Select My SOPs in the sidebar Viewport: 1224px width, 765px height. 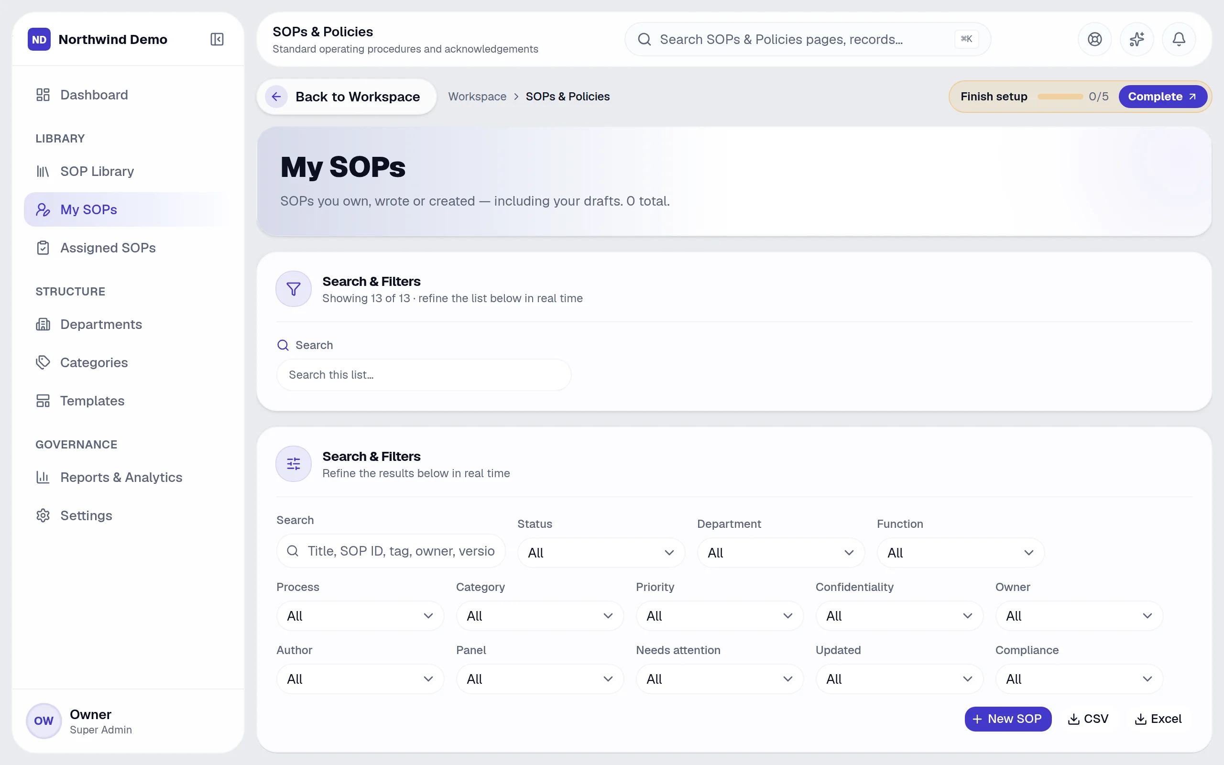coord(128,209)
